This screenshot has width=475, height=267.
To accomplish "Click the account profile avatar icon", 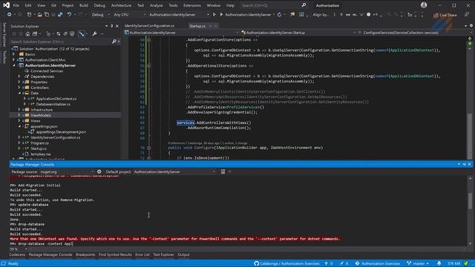I will [424, 5].
